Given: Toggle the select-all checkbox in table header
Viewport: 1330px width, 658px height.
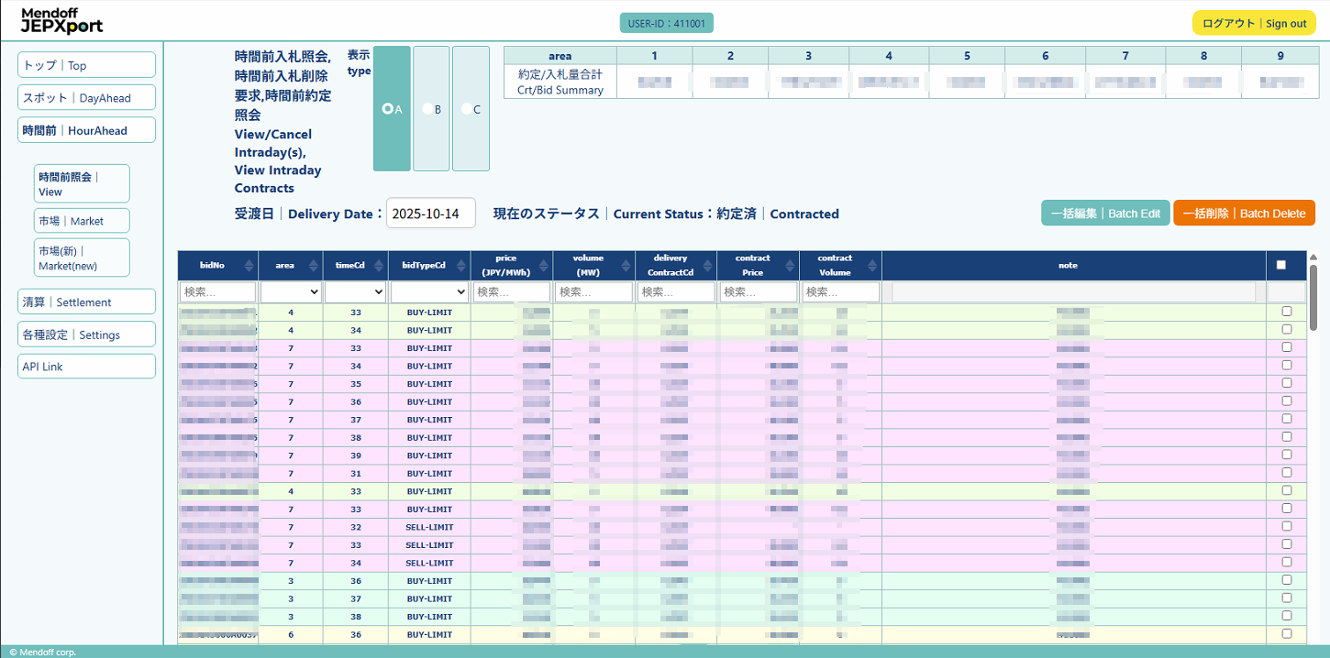Looking at the screenshot, I should point(1281,265).
